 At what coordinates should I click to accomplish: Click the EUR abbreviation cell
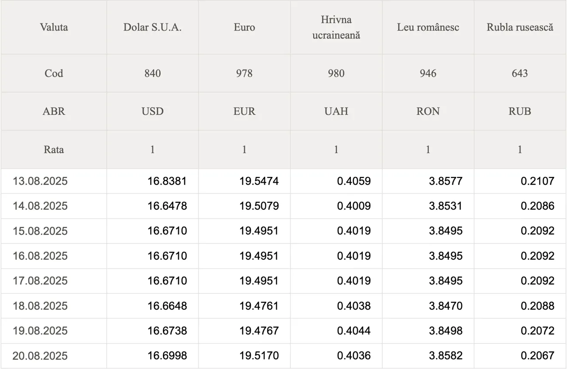244,111
